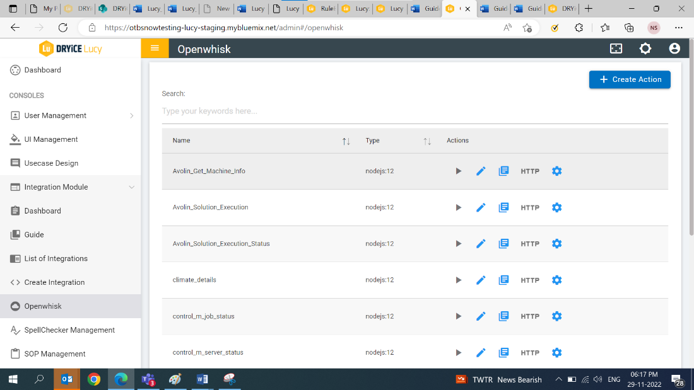Run the climate_details action
The width and height of the screenshot is (694, 390).
(459, 280)
